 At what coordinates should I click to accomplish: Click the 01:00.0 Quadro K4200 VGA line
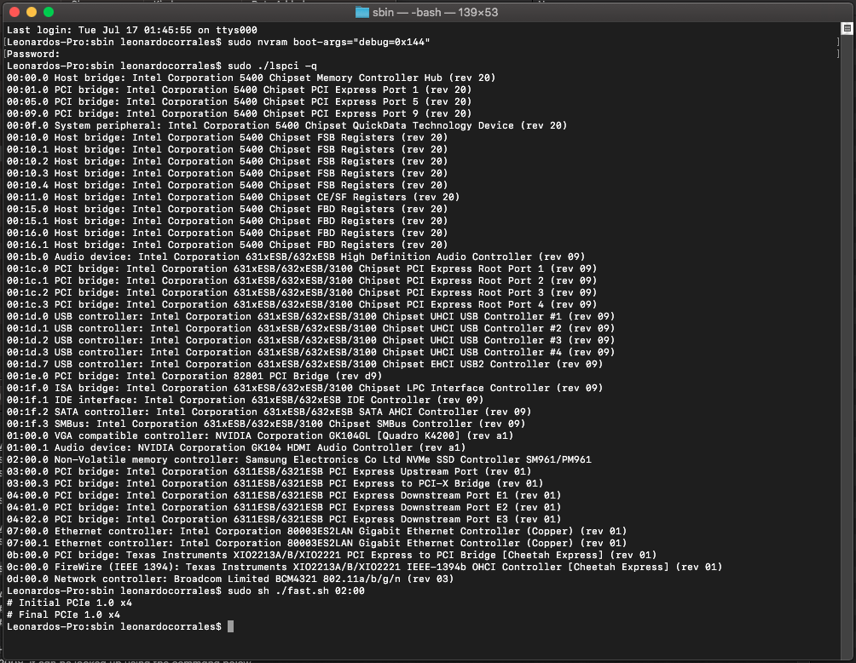(260, 436)
